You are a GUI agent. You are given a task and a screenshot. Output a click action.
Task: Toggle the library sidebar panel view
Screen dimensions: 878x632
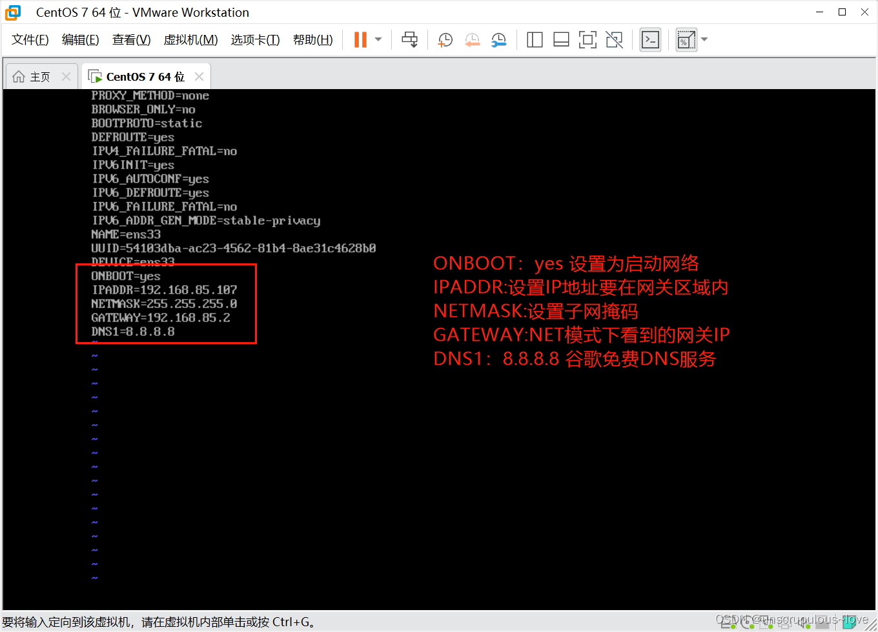(535, 40)
